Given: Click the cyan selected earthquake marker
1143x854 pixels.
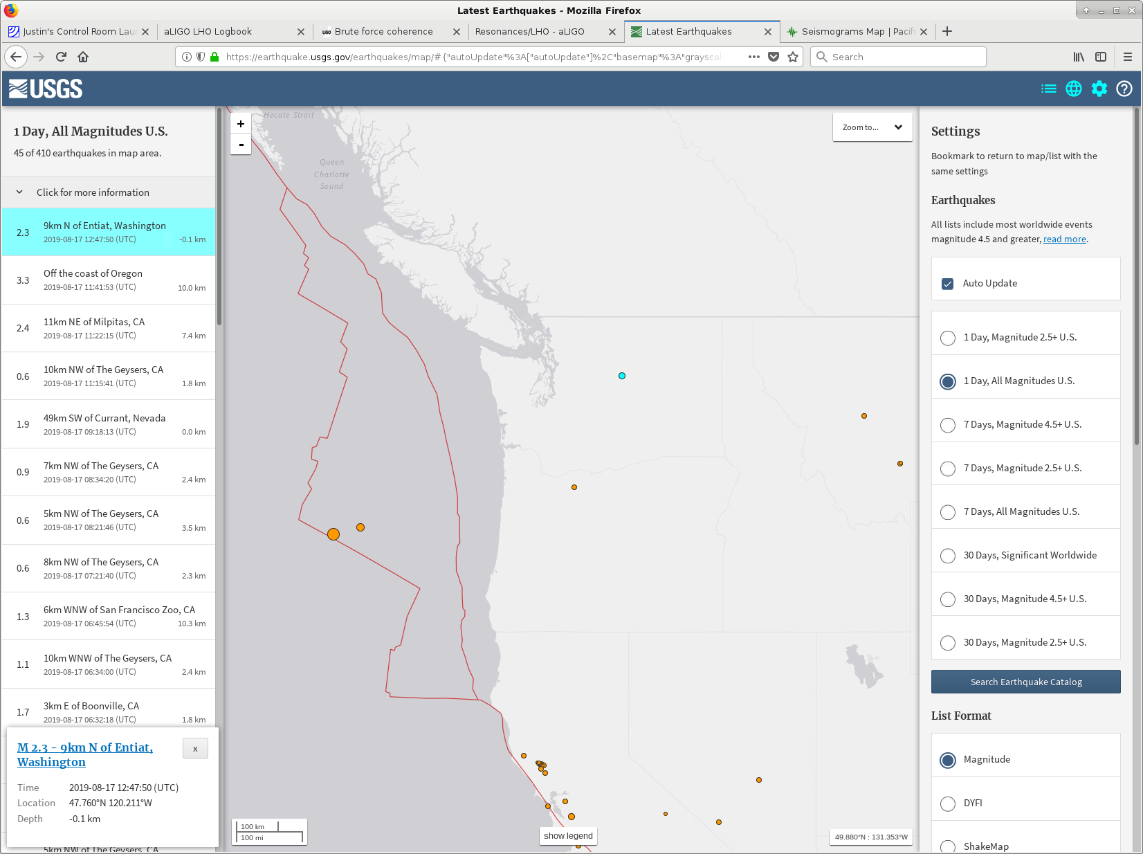Looking at the screenshot, I should (622, 376).
